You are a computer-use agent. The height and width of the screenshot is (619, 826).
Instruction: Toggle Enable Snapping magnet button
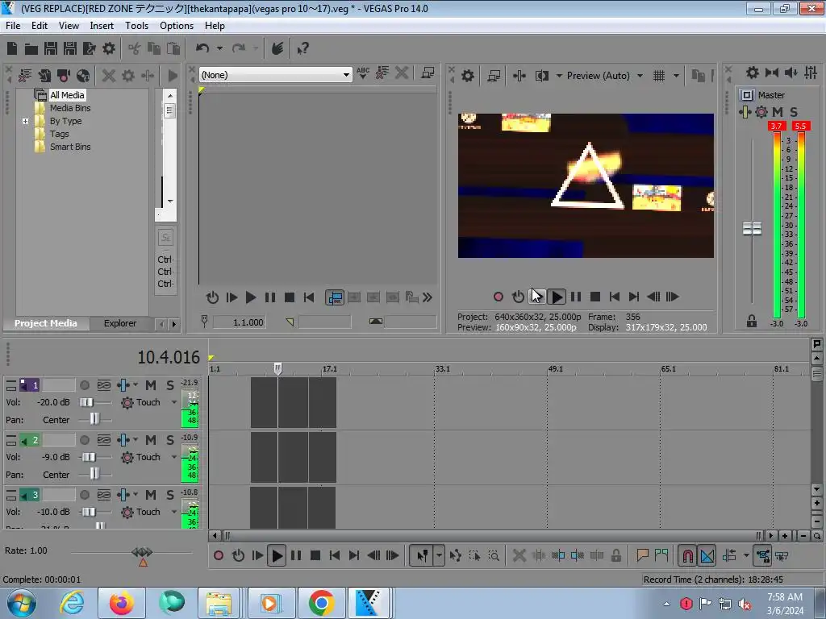tap(687, 555)
